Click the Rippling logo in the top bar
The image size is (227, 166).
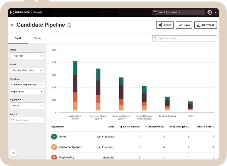pyautogui.click(x=19, y=12)
